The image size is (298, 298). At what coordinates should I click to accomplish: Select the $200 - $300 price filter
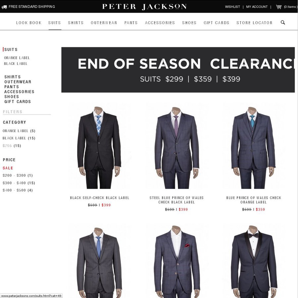18,175
